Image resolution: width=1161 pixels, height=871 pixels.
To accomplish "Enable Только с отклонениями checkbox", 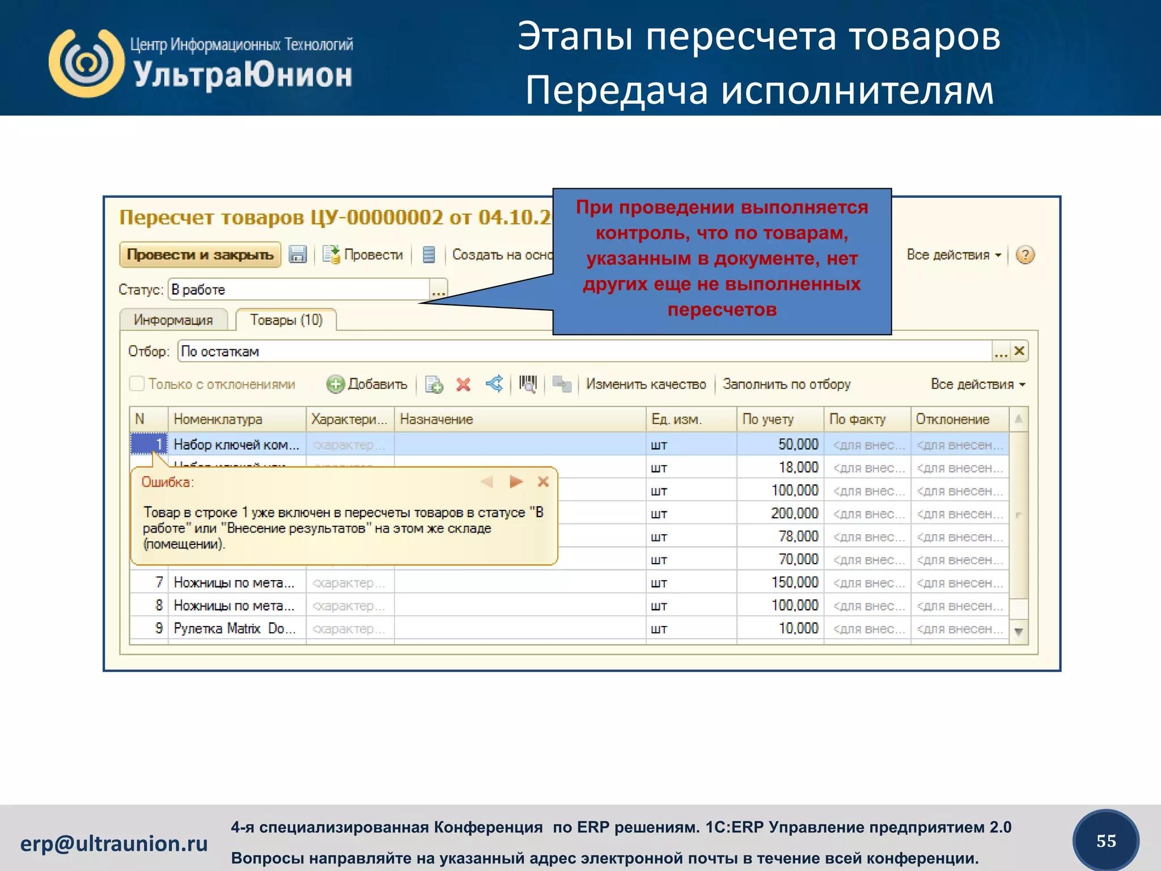I will [137, 384].
